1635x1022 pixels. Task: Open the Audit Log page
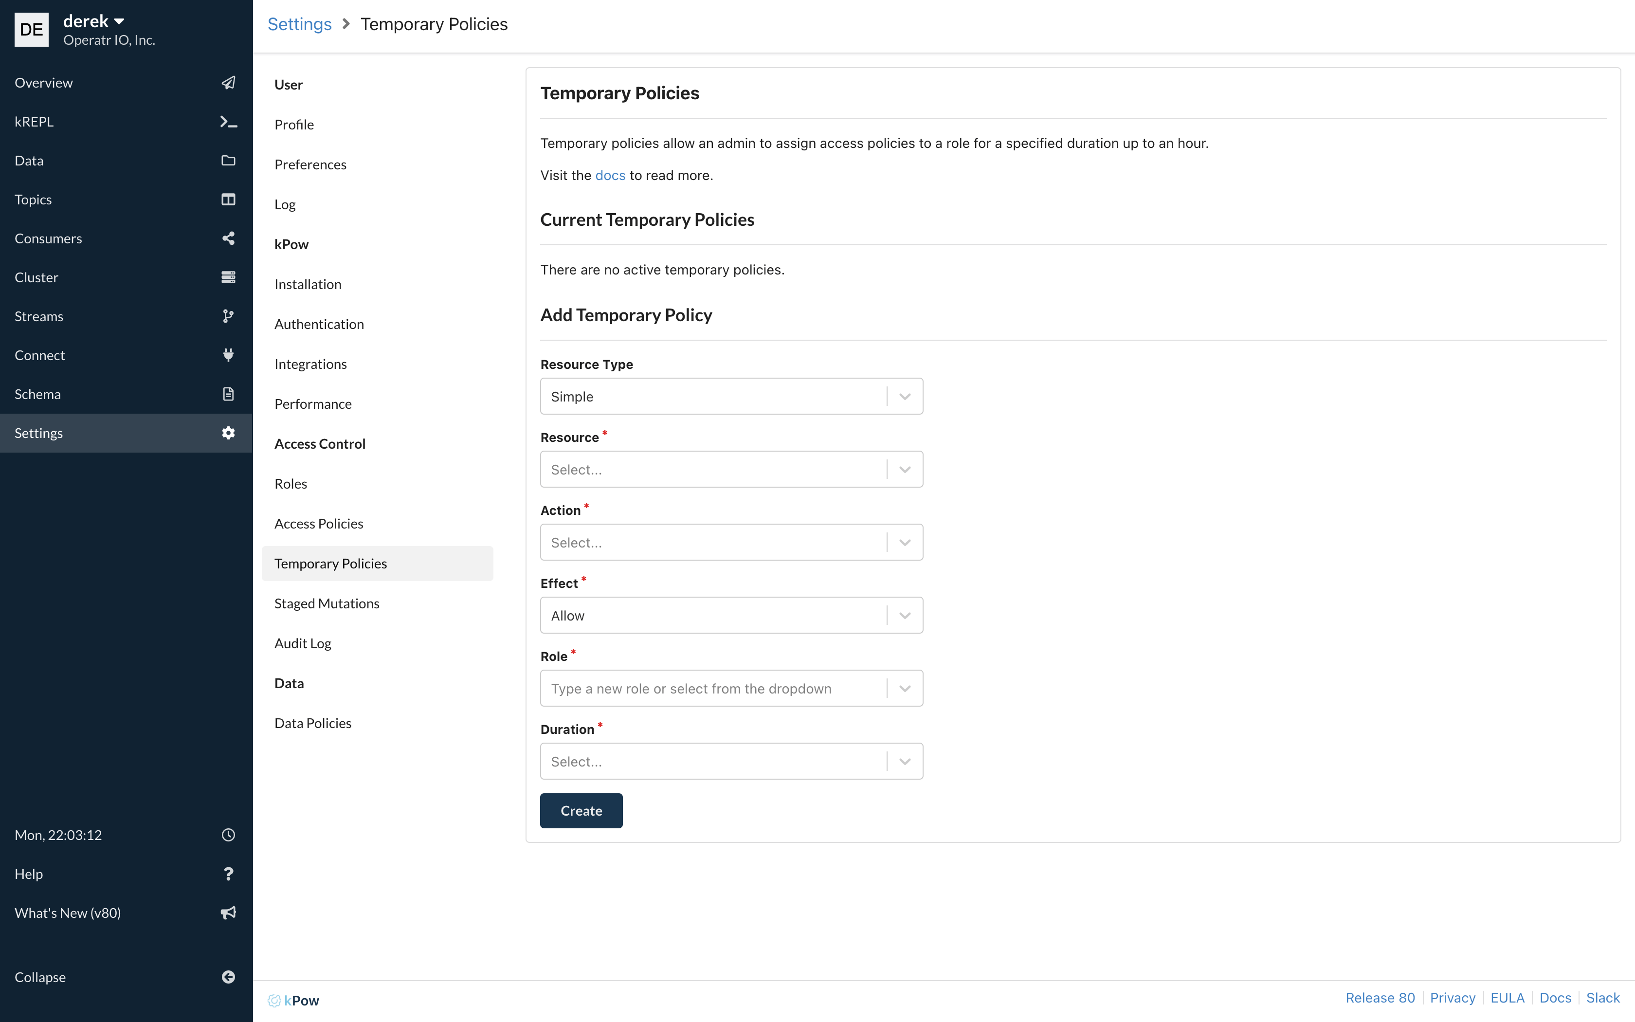pyautogui.click(x=378, y=643)
